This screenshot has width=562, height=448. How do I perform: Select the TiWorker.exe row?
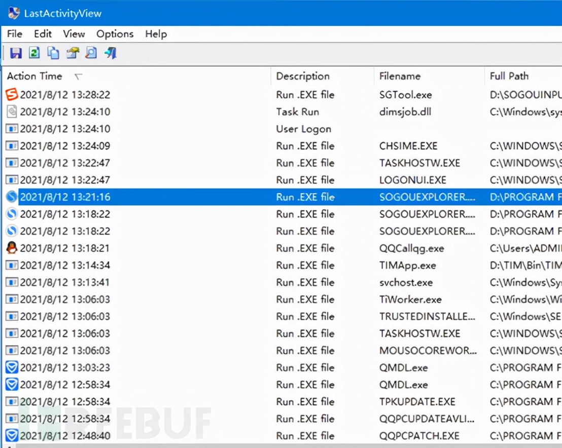(x=410, y=300)
